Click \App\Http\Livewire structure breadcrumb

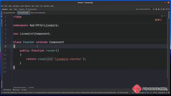[20, 87]
